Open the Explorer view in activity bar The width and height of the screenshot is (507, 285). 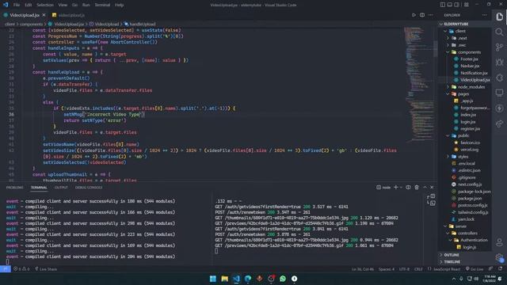500,17
